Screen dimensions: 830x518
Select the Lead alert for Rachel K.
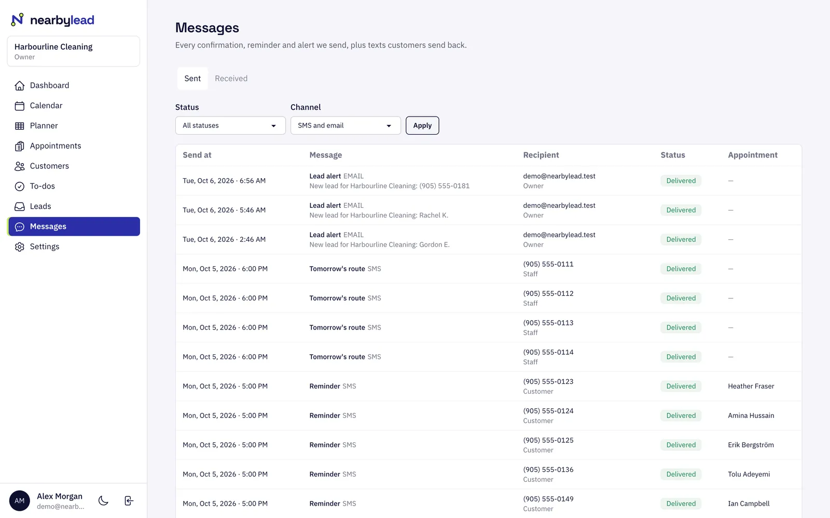click(489, 210)
